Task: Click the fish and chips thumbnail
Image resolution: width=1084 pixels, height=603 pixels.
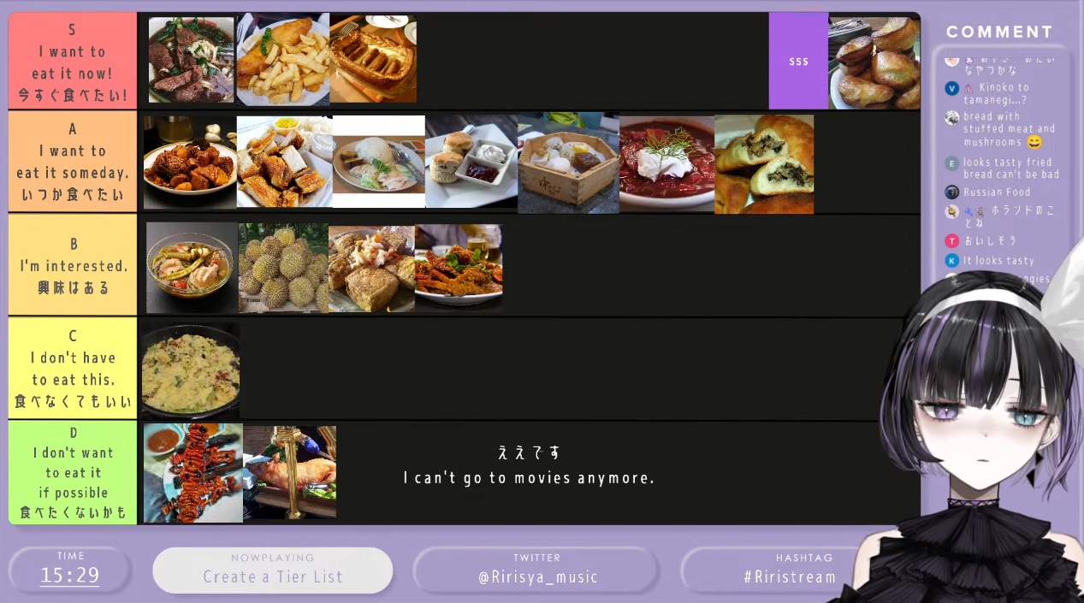Action: [282, 60]
